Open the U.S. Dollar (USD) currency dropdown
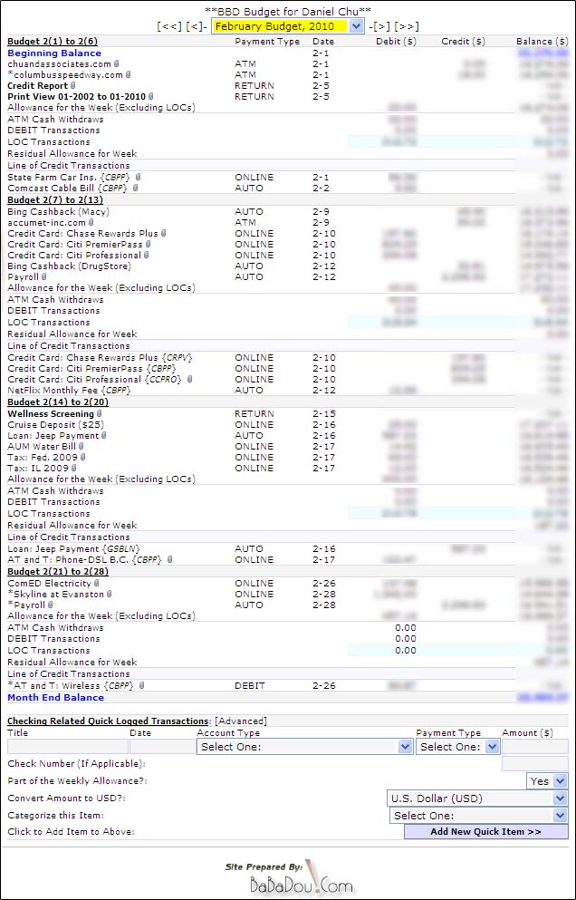 click(x=477, y=798)
